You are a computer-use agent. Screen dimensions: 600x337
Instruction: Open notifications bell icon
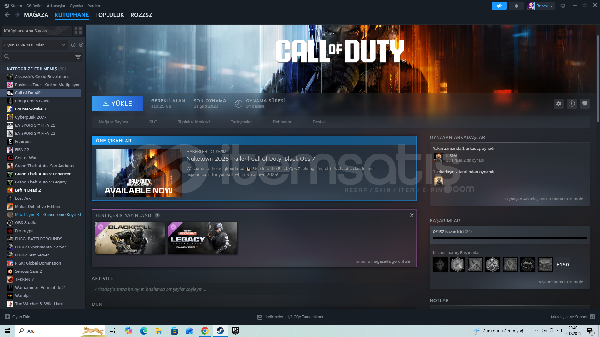click(x=516, y=6)
